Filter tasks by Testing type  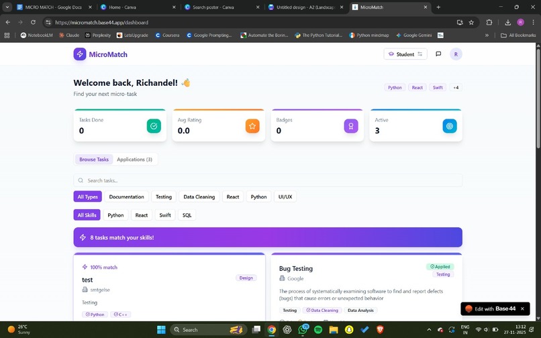coord(164,196)
